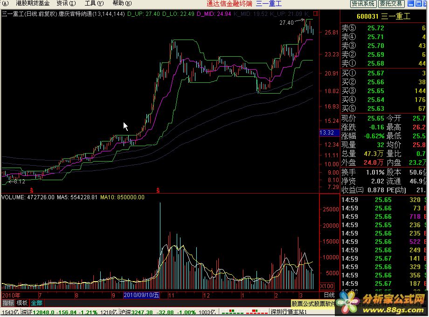This screenshot has height=317, width=429.
Task: Minimize the trading terminal window
Action: coord(411,4)
